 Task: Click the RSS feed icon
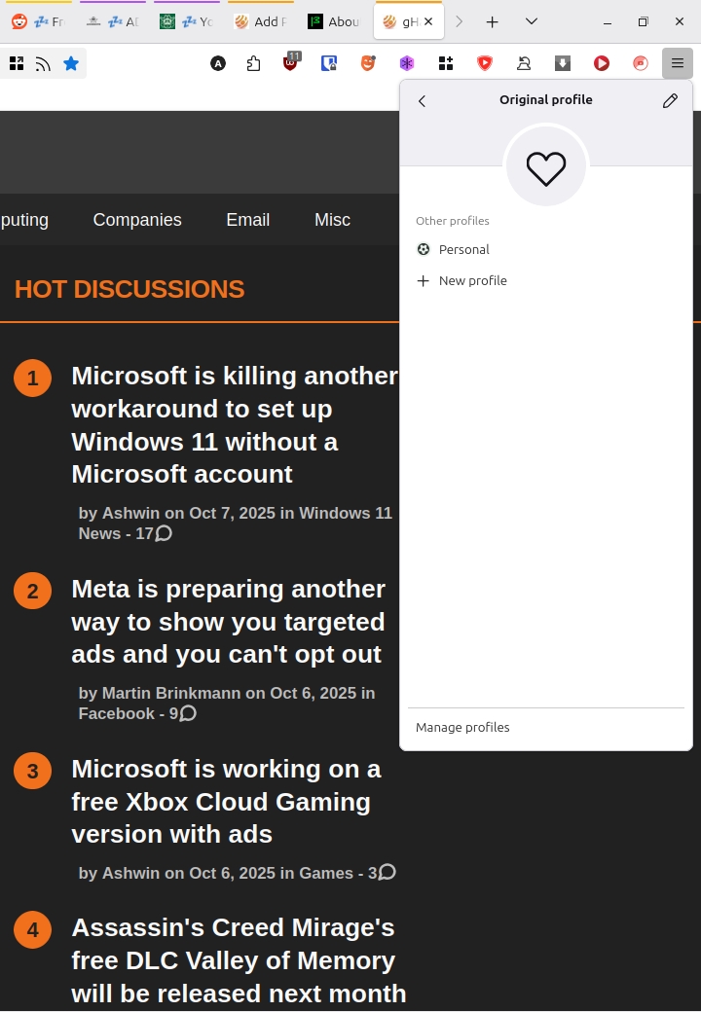pos(43,64)
